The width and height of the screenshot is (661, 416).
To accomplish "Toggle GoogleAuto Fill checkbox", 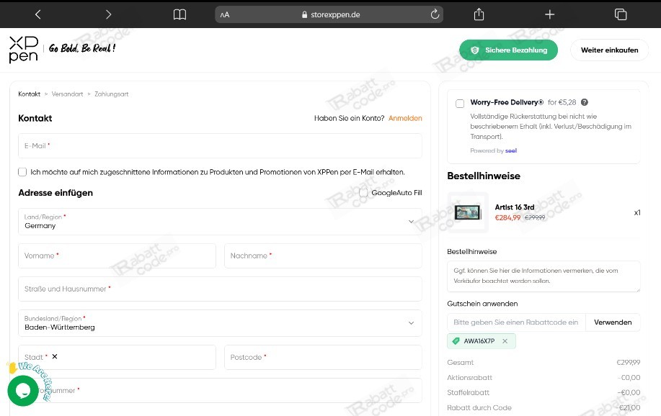I will [363, 192].
